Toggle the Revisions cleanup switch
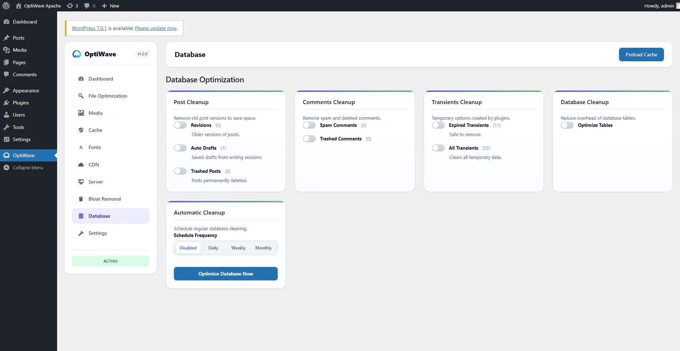This screenshot has height=351, width=680. pyautogui.click(x=180, y=125)
